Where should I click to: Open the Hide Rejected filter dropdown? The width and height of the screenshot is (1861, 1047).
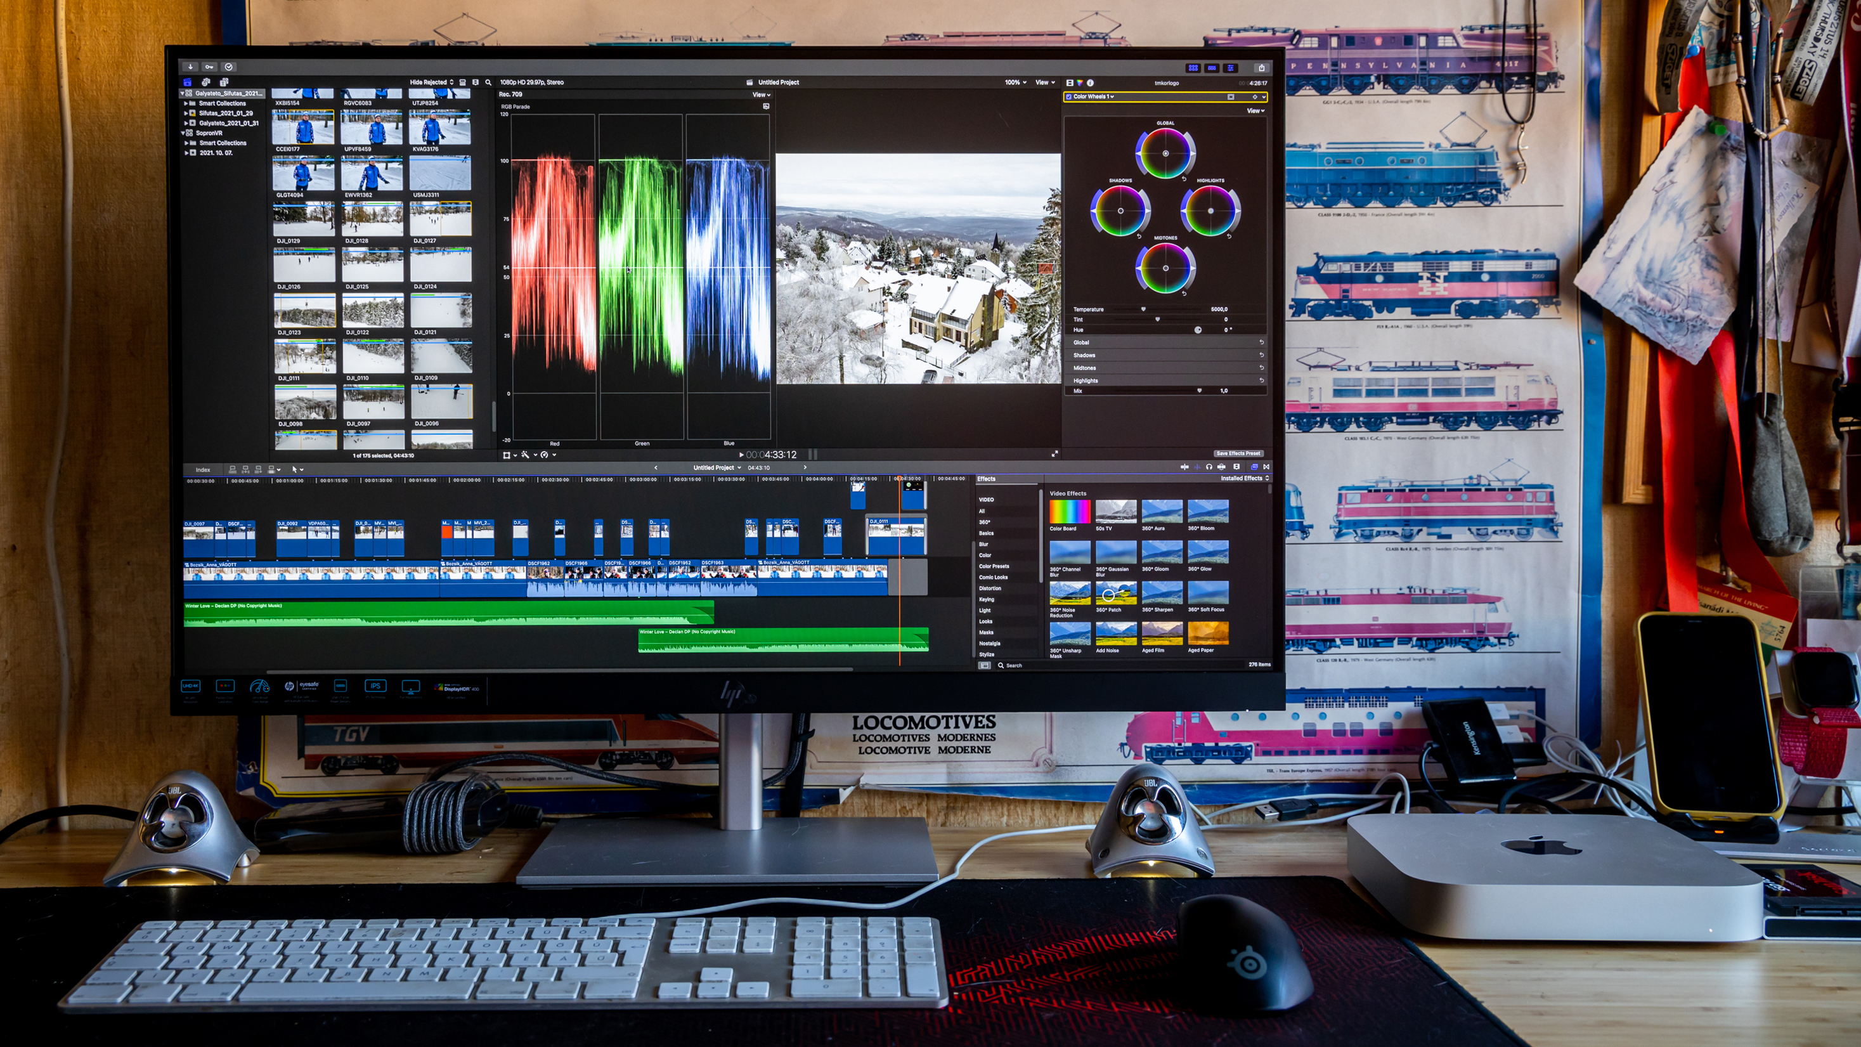(x=431, y=82)
